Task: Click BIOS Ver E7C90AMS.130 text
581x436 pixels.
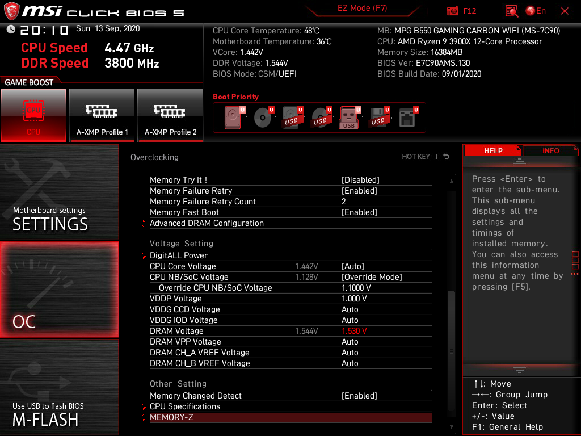Action: 423,63
